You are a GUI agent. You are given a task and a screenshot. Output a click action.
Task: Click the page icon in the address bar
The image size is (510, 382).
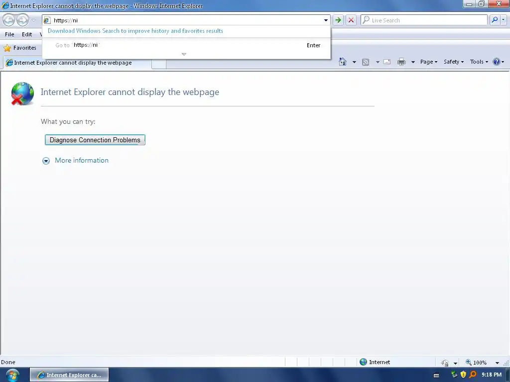47,20
